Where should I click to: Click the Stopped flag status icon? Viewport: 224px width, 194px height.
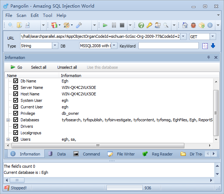(7, 188)
